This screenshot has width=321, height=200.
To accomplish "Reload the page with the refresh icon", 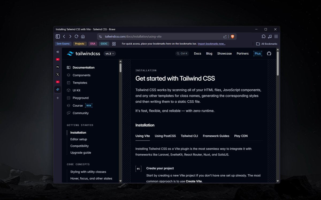I will (77, 37).
